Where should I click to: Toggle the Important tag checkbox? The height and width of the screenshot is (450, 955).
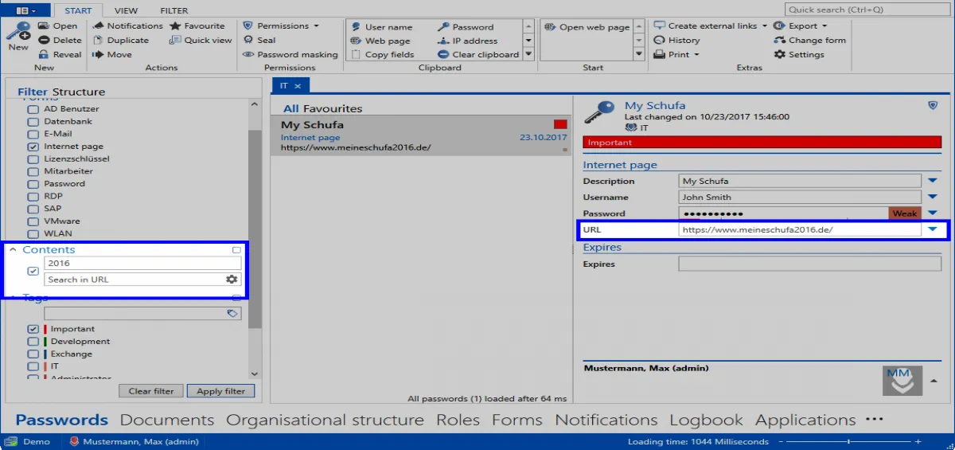(x=33, y=329)
